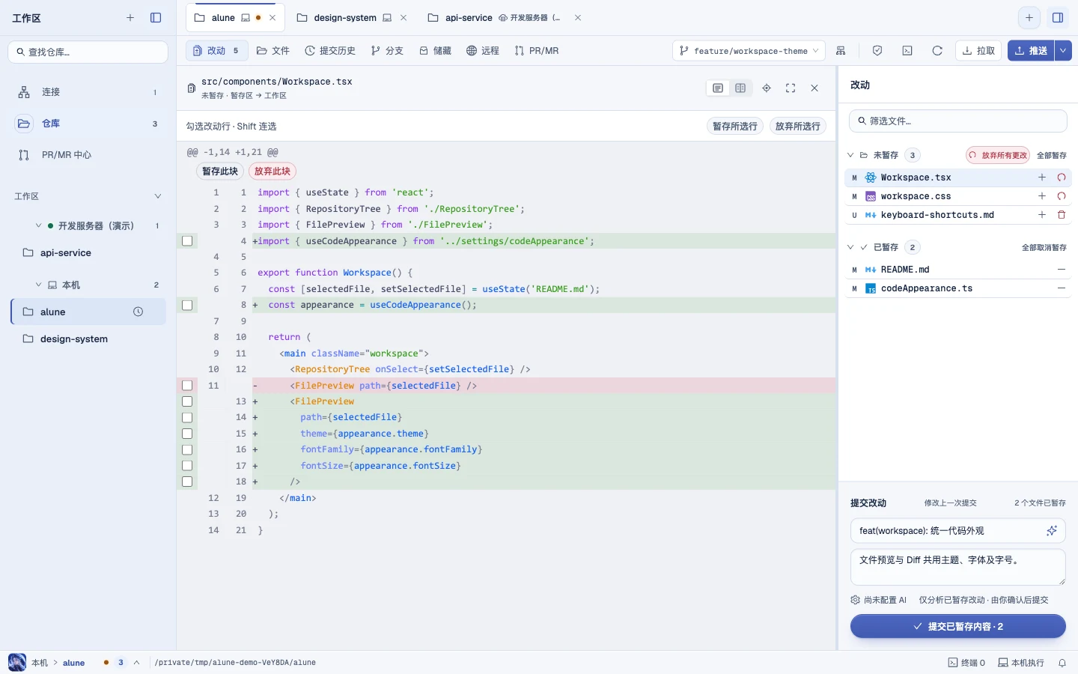Screen dimensions: 1078x674
Task: Delete keyboard-shortcuts.md using the trash icon
Action: [x=1062, y=215]
